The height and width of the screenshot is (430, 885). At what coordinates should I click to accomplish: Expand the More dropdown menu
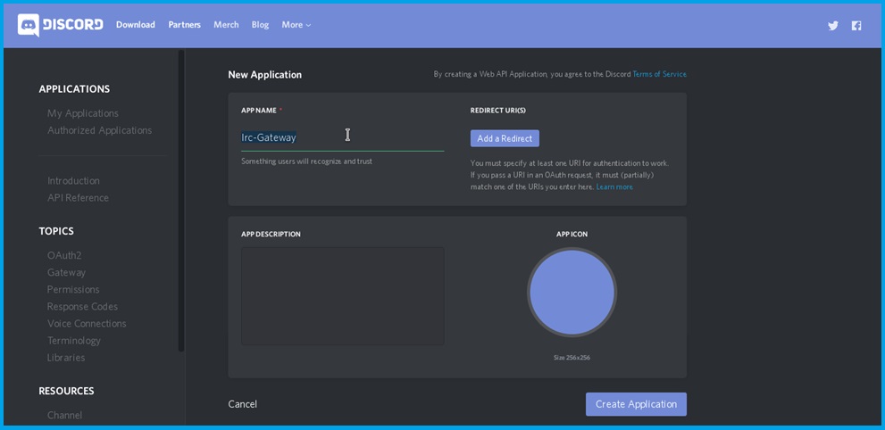(x=296, y=25)
